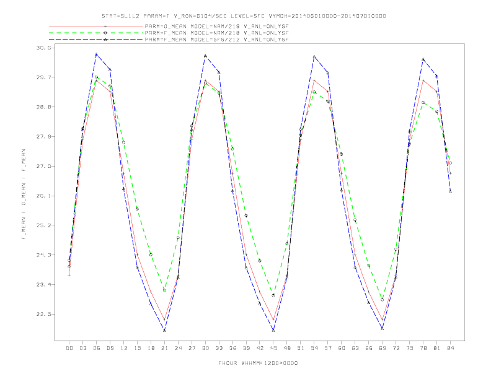The width and height of the screenshot is (491, 379).
Task: Click the 22.5 y-axis tick label
Action: 44,314
